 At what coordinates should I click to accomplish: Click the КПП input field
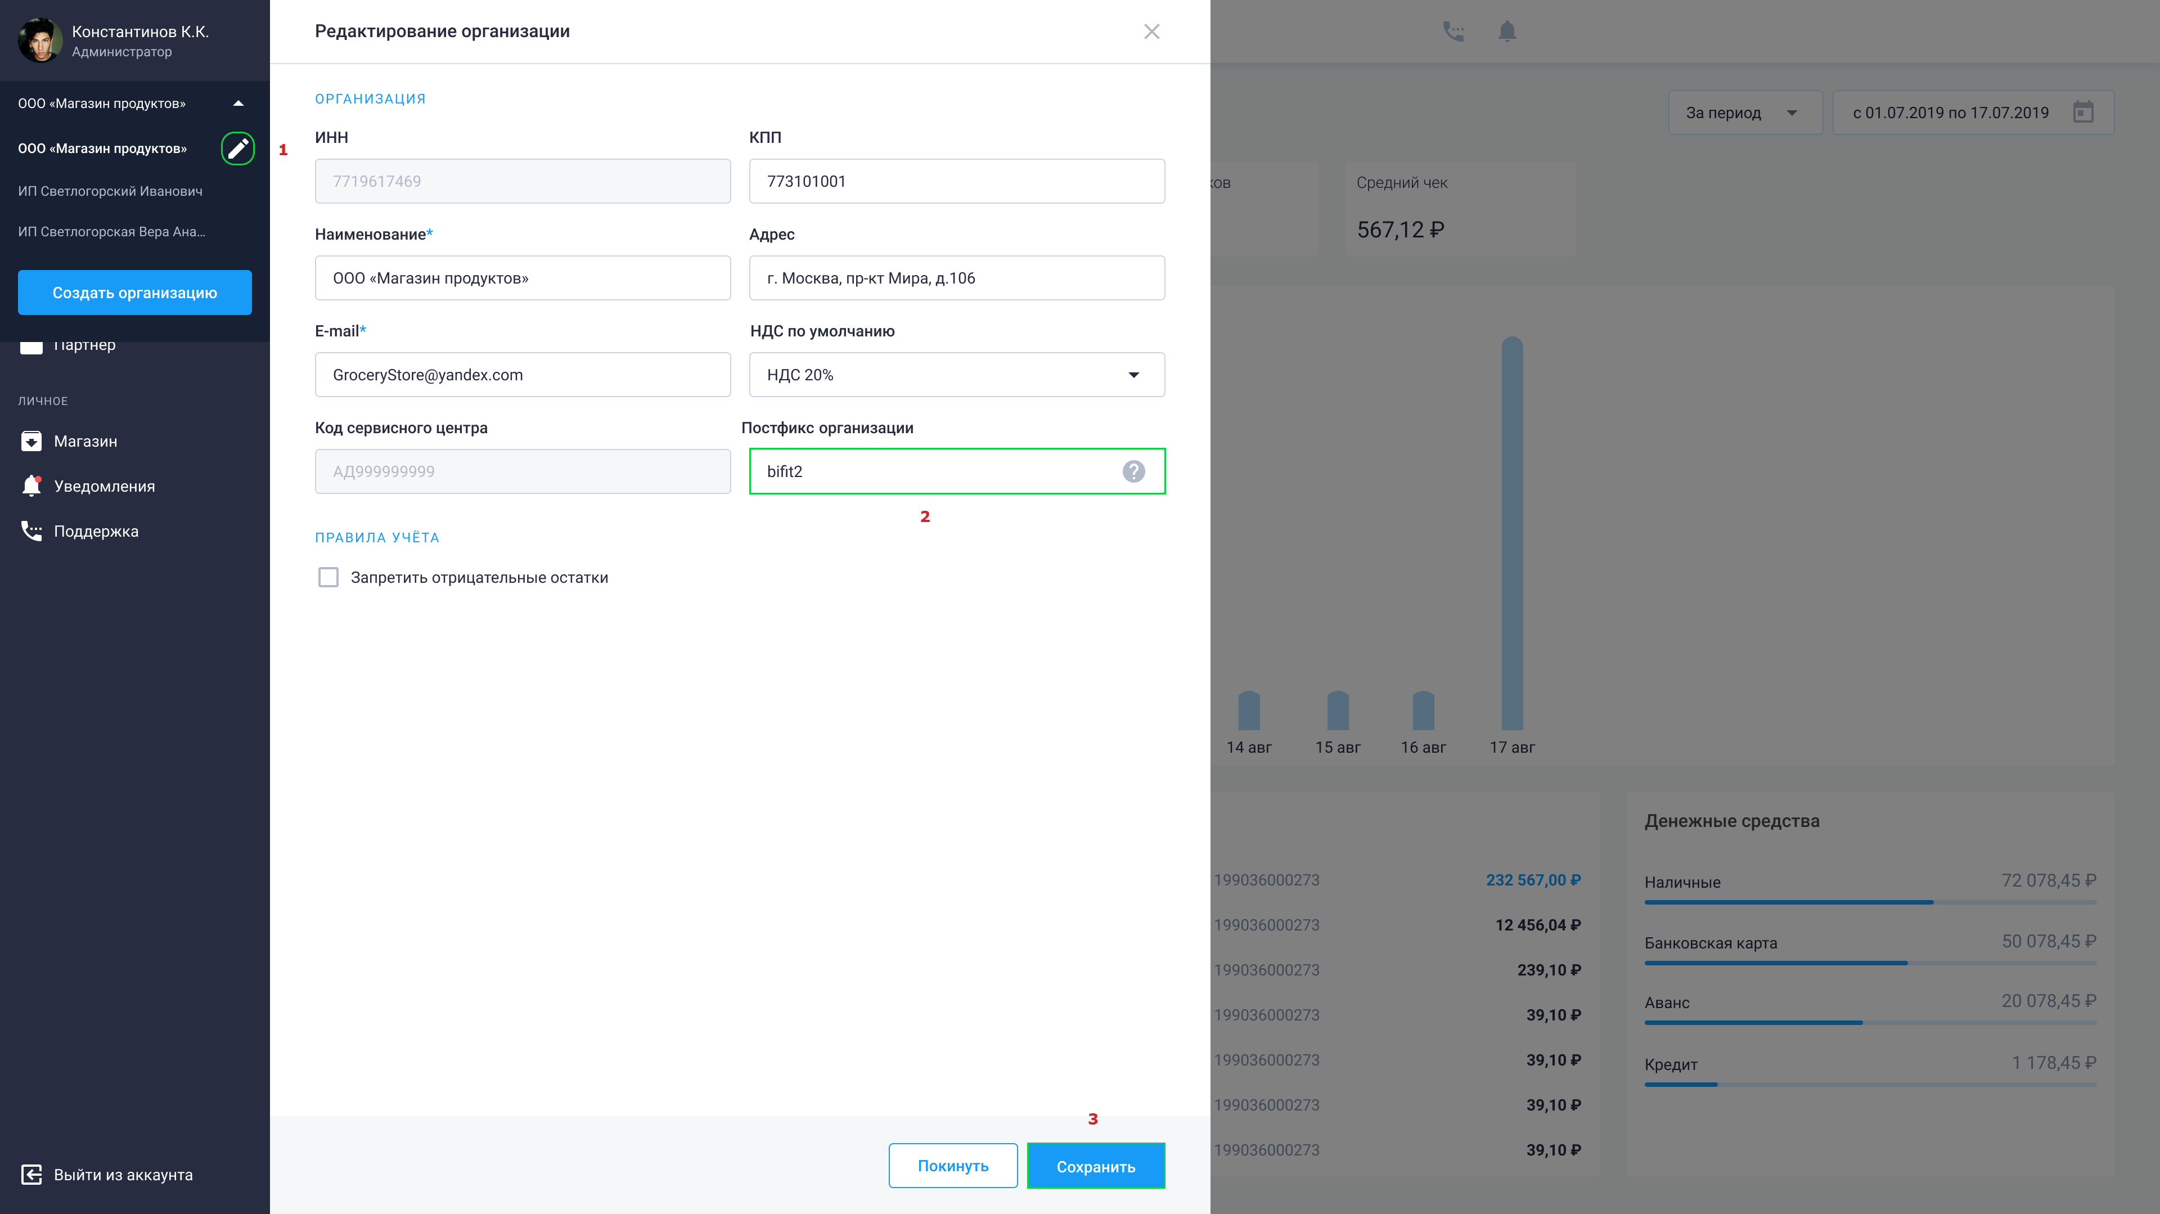957,181
